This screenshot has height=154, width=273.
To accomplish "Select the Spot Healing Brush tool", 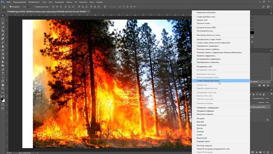I will 3,38.
